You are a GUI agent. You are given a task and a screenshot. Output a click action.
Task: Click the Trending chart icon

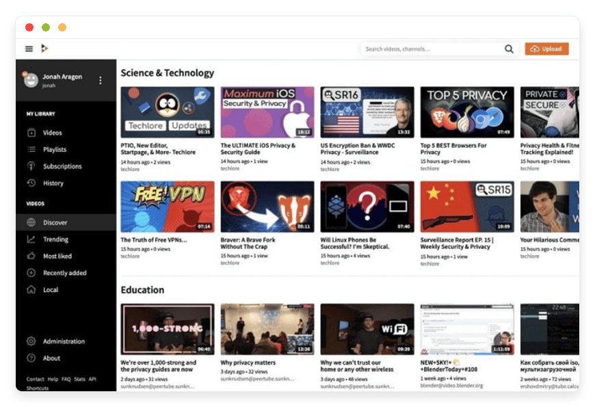pos(31,239)
